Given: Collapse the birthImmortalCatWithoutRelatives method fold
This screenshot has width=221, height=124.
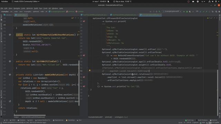Looking at the screenshot, I should 13,35.
